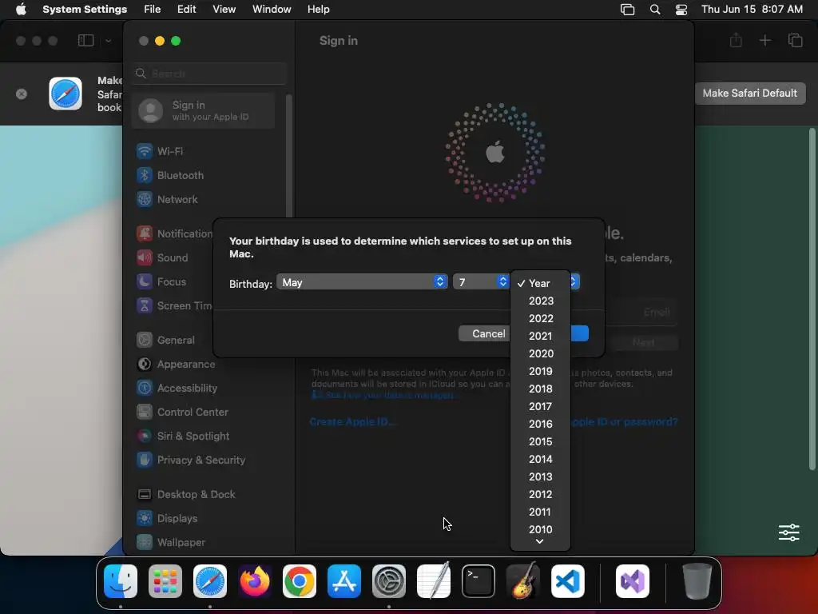The height and width of the screenshot is (614, 818).
Task: Pick 2019 as the birth year
Action: coord(540,371)
